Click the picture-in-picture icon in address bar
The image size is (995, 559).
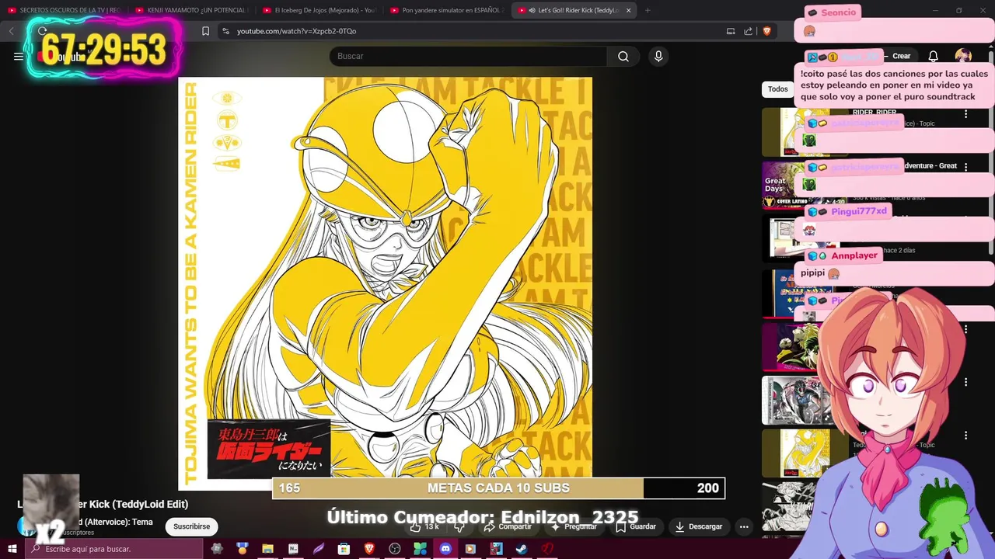[731, 31]
